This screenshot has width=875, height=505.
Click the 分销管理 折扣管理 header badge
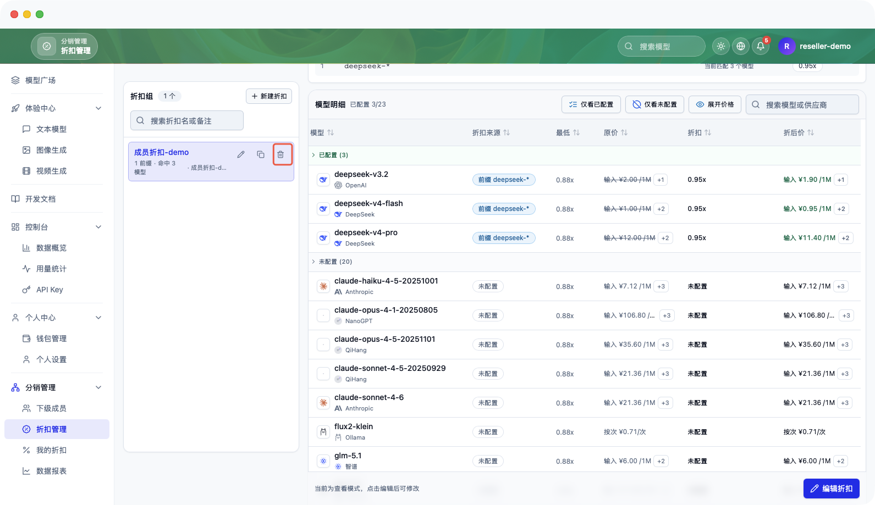tap(64, 46)
